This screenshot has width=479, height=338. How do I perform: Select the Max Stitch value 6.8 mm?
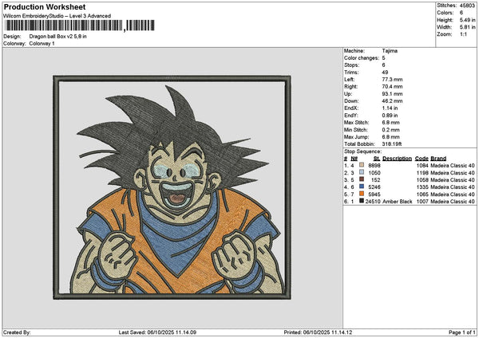tap(390, 123)
